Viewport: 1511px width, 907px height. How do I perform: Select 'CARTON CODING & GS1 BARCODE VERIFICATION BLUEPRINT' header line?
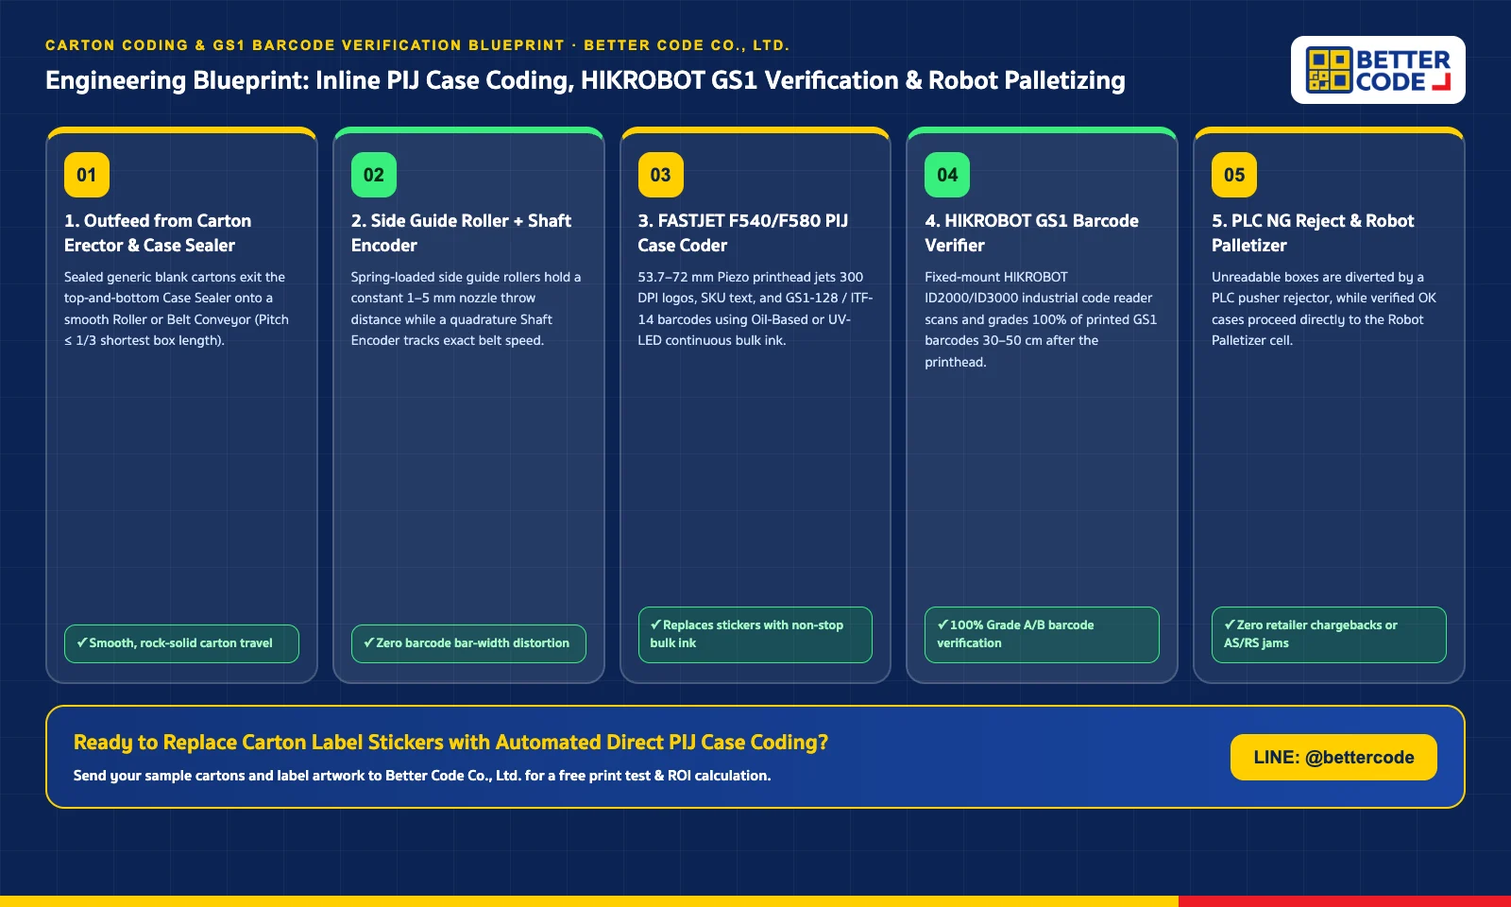pyautogui.click(x=417, y=45)
